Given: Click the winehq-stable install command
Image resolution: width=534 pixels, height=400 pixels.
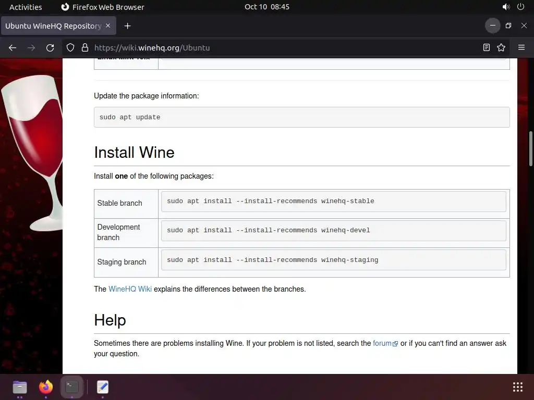Looking at the screenshot, I should [333, 202].
